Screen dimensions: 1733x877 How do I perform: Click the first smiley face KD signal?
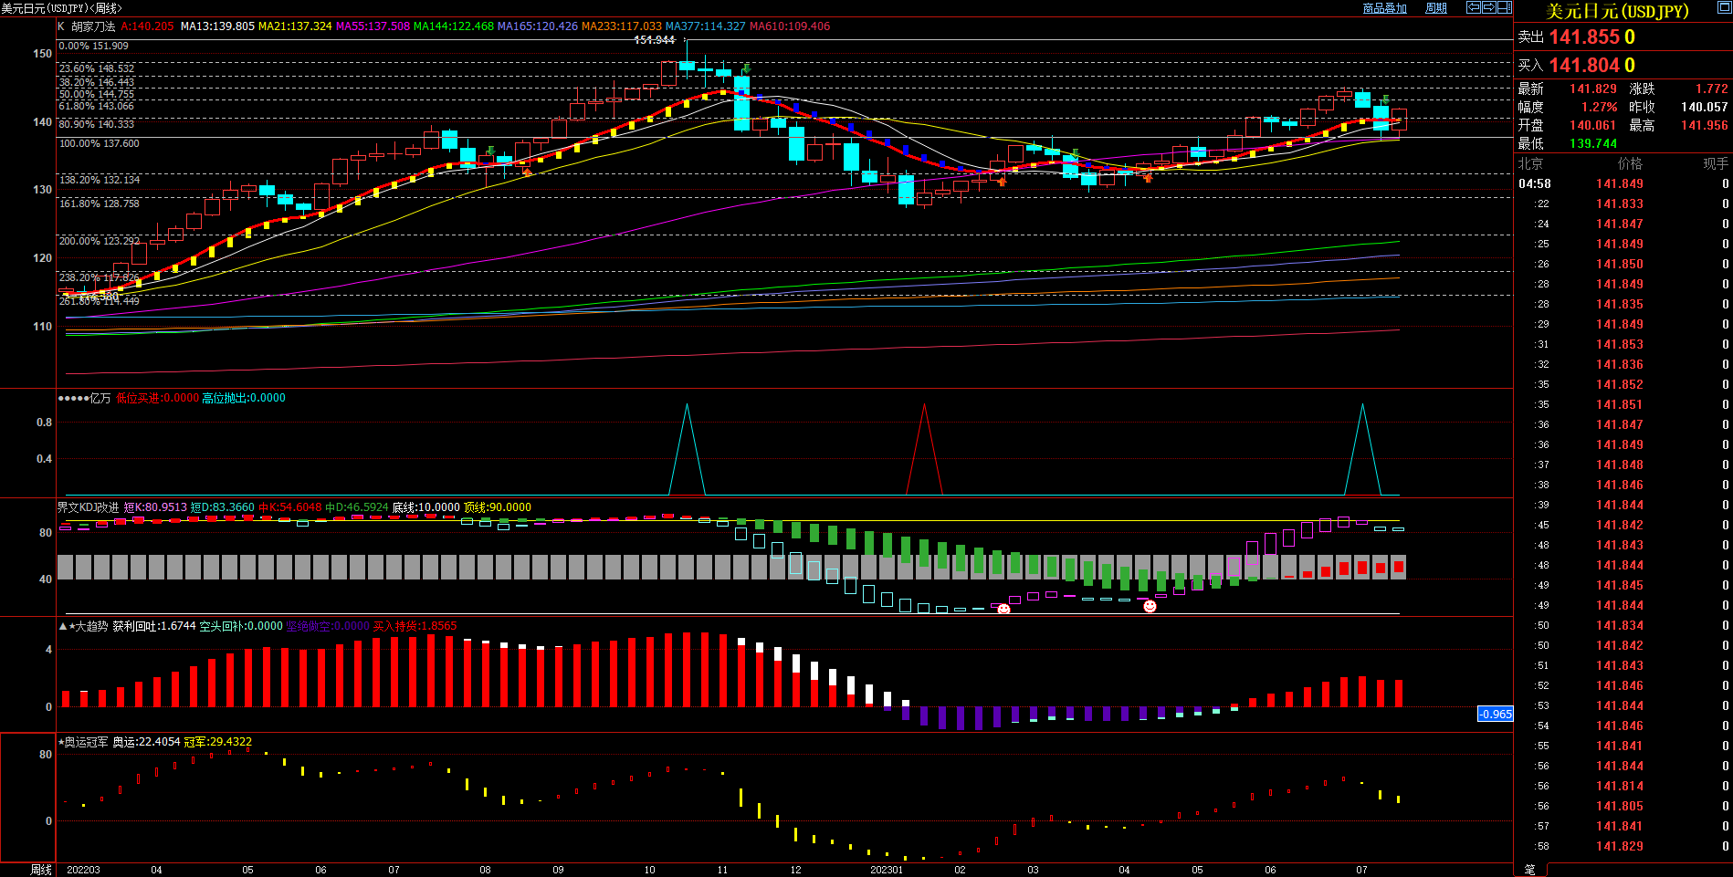pyautogui.click(x=1003, y=609)
